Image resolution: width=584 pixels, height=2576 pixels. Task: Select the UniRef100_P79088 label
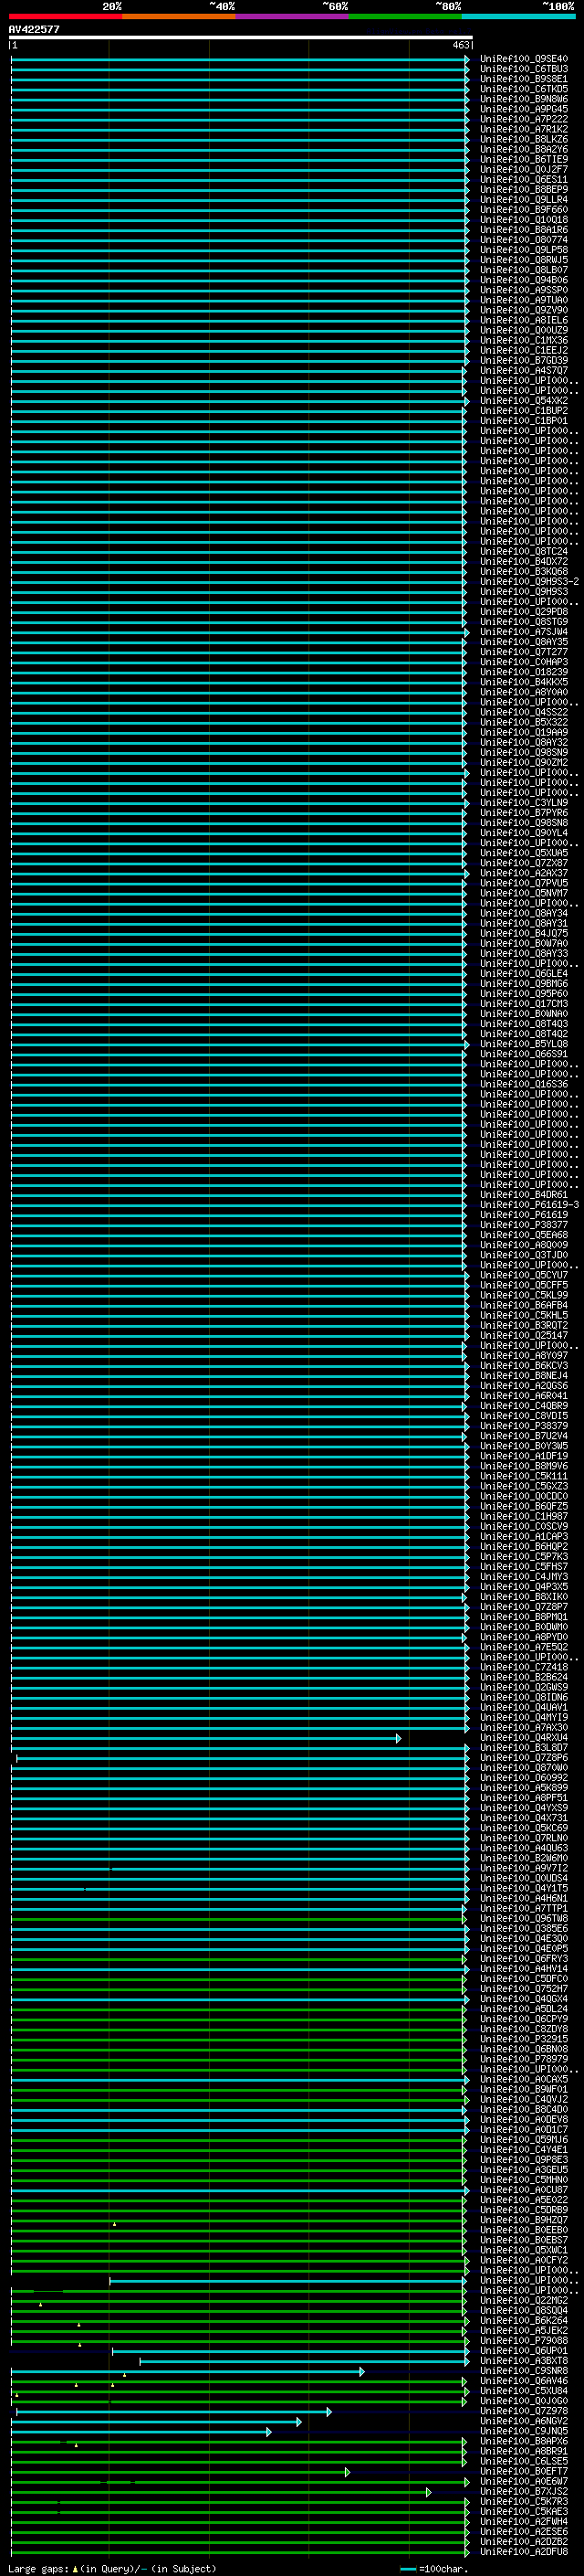tap(523, 2341)
